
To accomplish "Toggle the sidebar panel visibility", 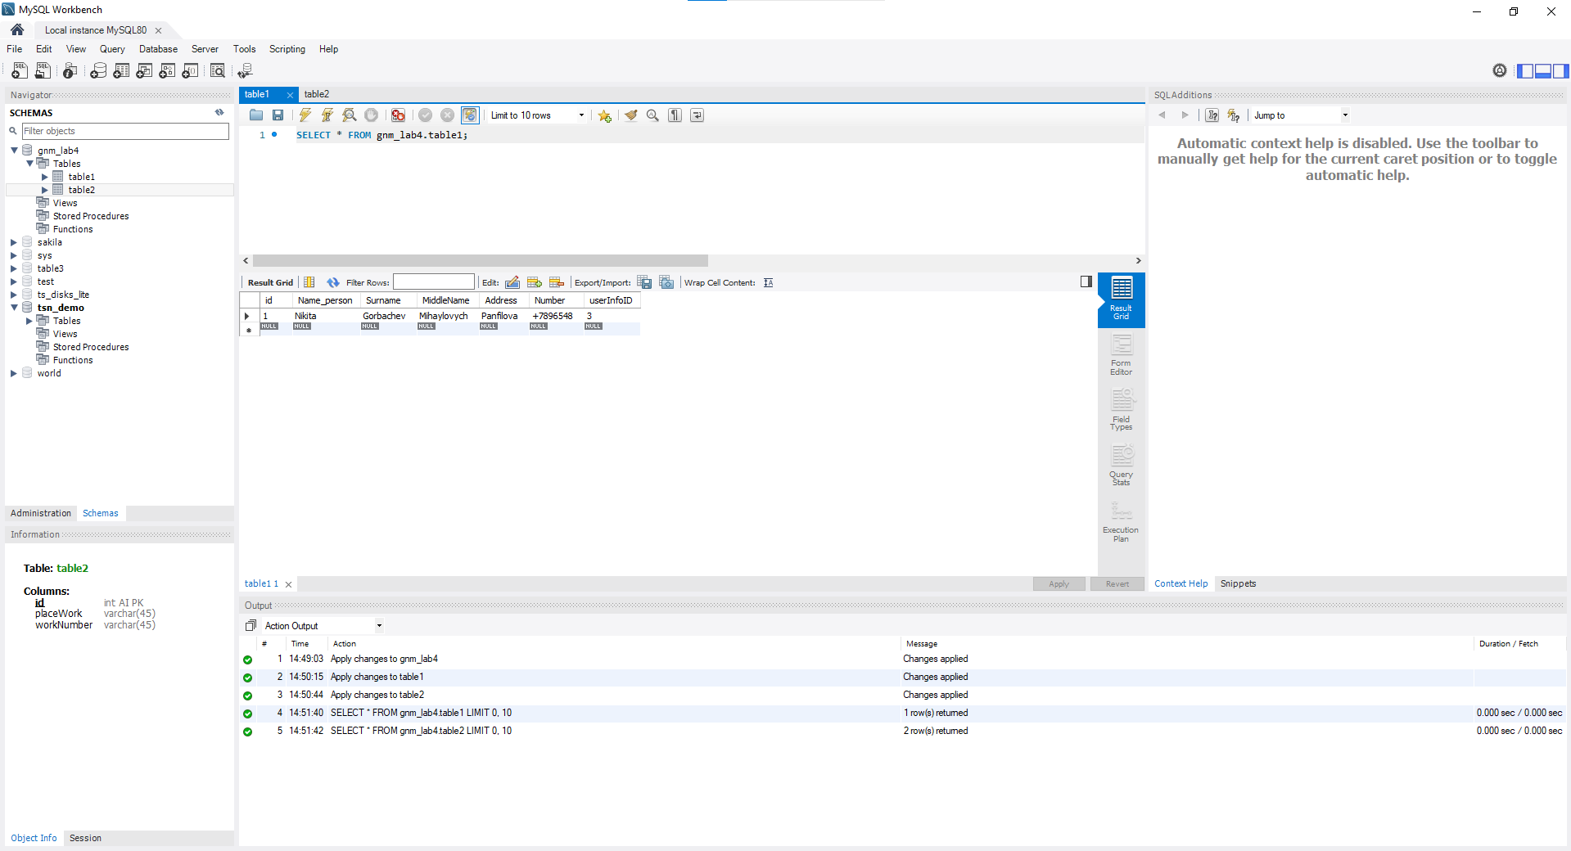I will pyautogui.click(x=1525, y=71).
